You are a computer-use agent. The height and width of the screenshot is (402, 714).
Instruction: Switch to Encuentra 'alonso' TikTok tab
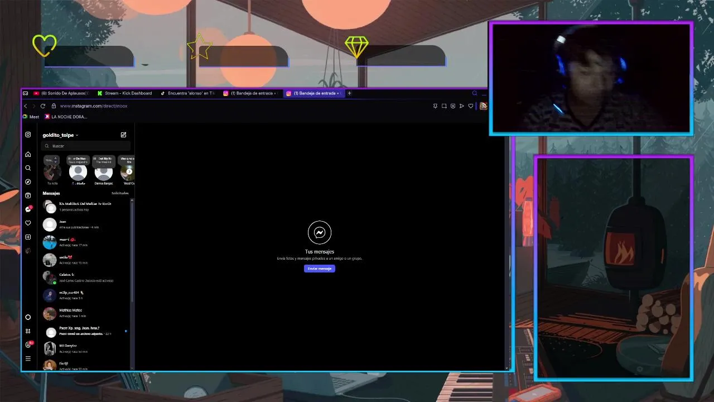coord(189,93)
